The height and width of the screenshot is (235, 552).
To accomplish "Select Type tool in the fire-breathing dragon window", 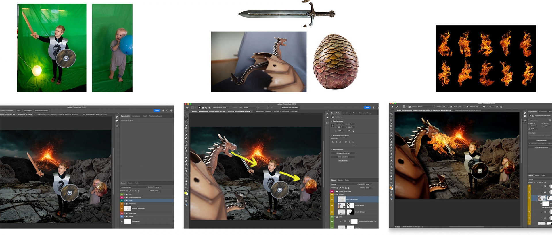I will click(x=391, y=167).
